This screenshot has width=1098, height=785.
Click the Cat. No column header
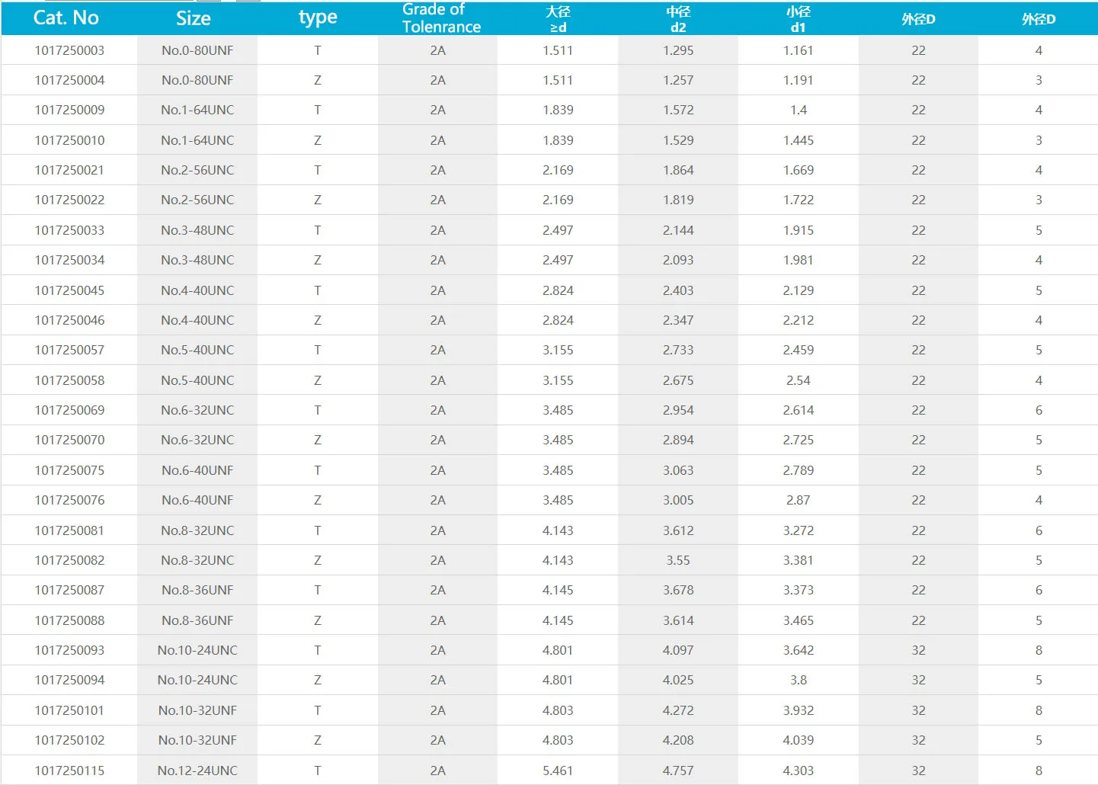pyautogui.click(x=66, y=18)
